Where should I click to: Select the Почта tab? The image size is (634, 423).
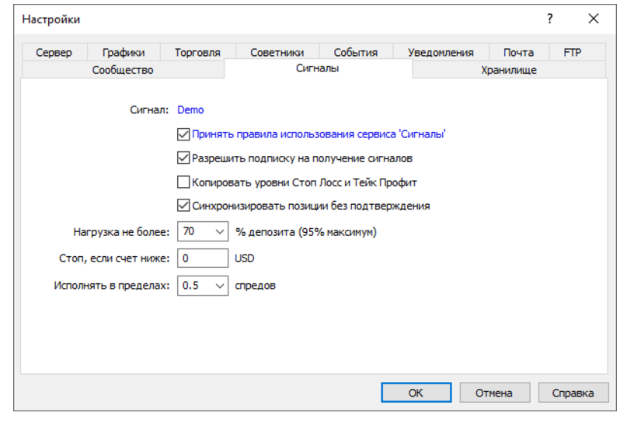518,53
